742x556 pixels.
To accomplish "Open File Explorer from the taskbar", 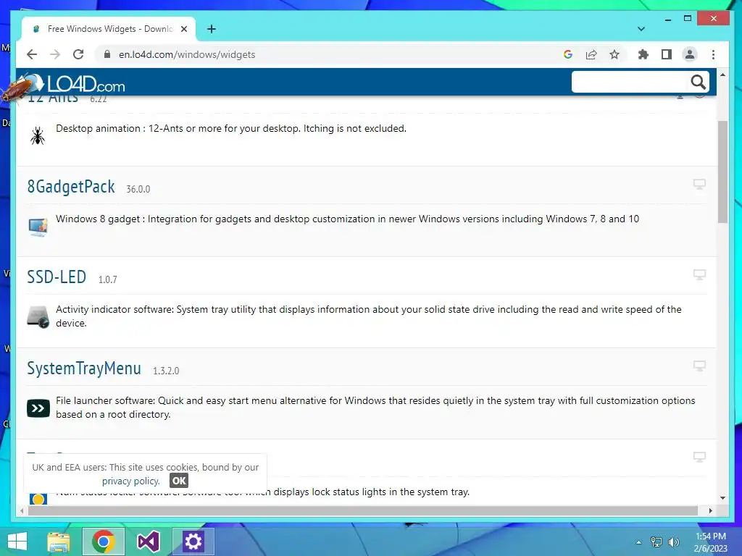I will (59, 542).
